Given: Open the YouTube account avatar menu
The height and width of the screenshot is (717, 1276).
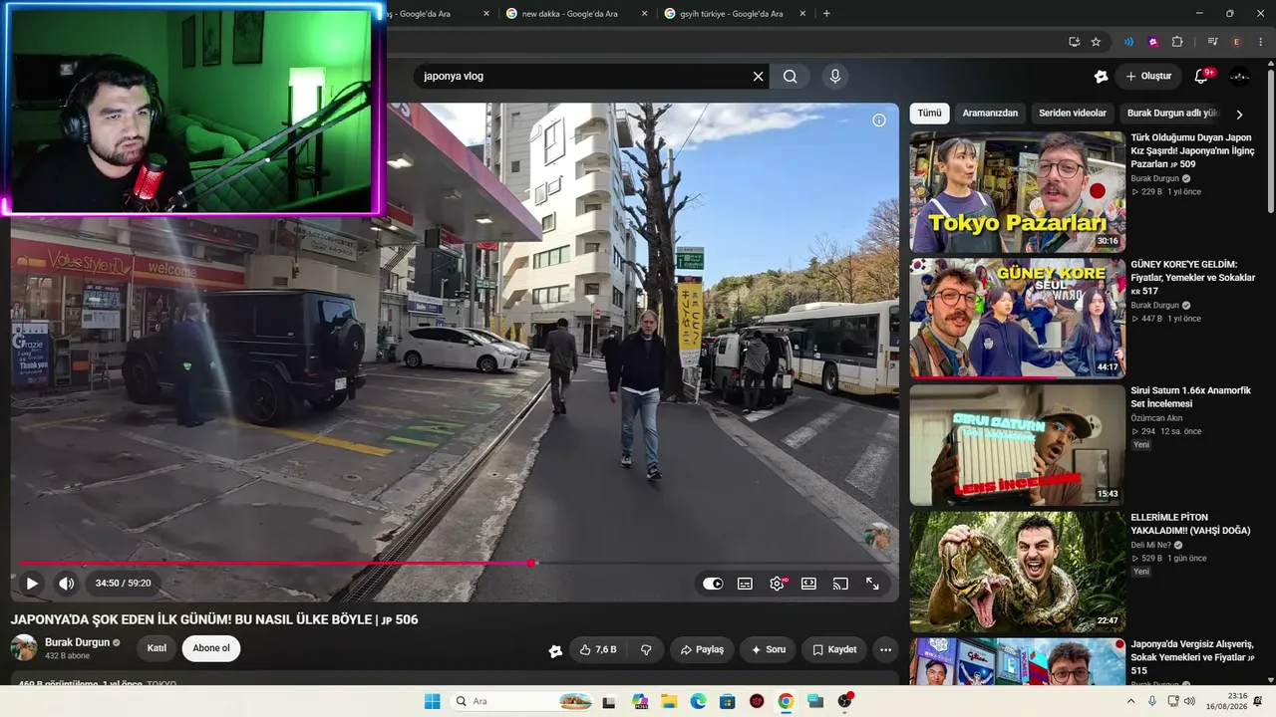Looking at the screenshot, I should (x=1240, y=76).
